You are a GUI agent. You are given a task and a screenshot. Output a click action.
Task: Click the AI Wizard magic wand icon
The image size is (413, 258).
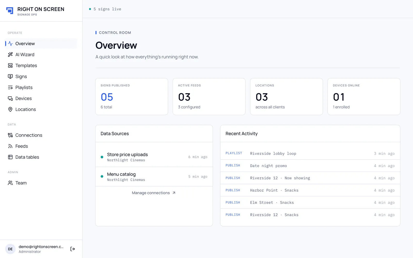pyautogui.click(x=10, y=54)
